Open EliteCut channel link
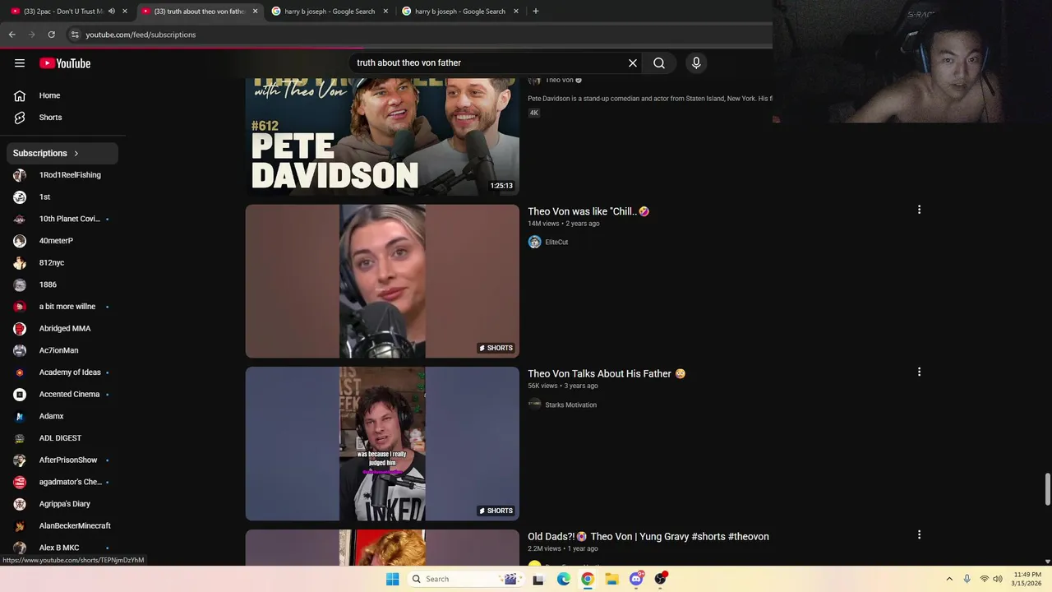 556,243
